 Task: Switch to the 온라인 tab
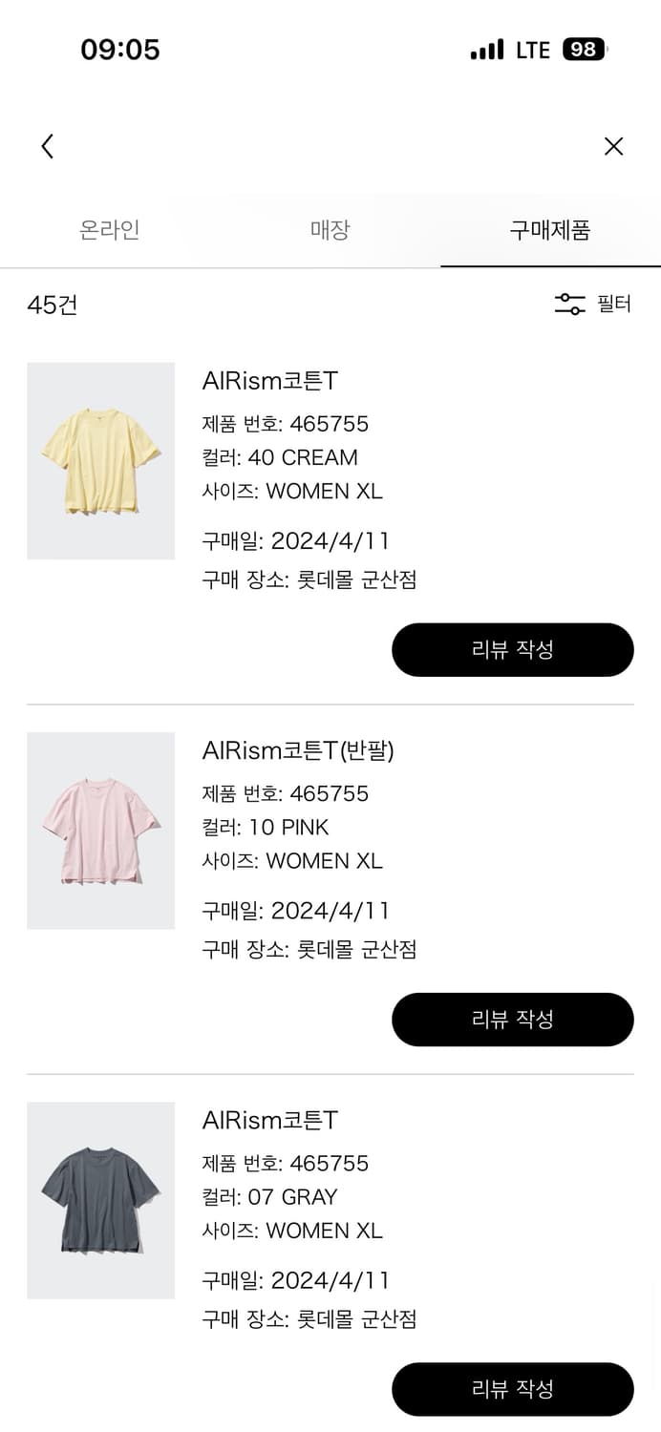pyautogui.click(x=110, y=230)
